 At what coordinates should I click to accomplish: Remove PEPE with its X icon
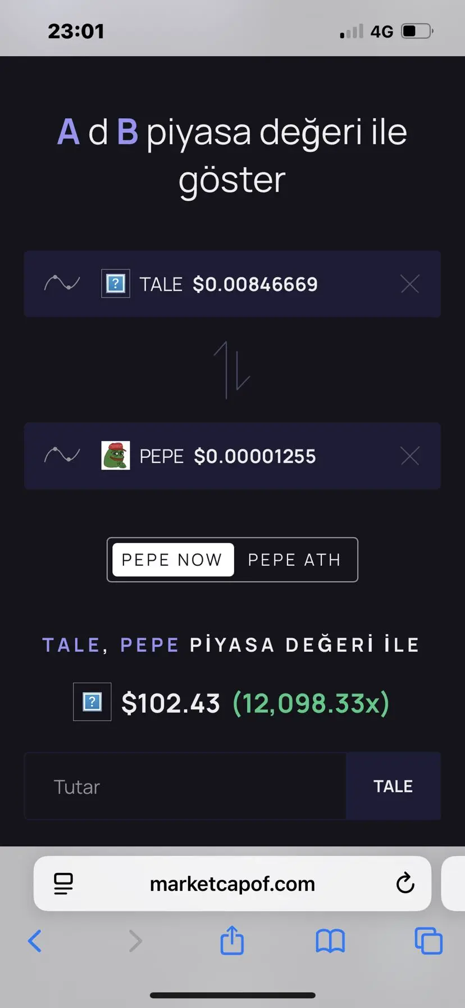click(410, 456)
